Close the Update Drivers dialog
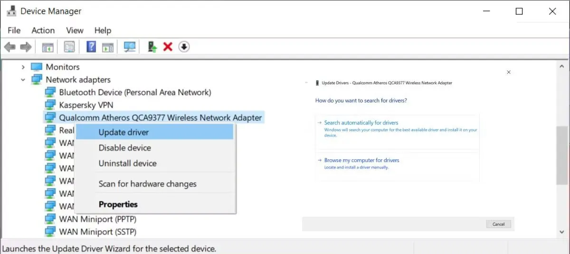The image size is (570, 254). [509, 73]
